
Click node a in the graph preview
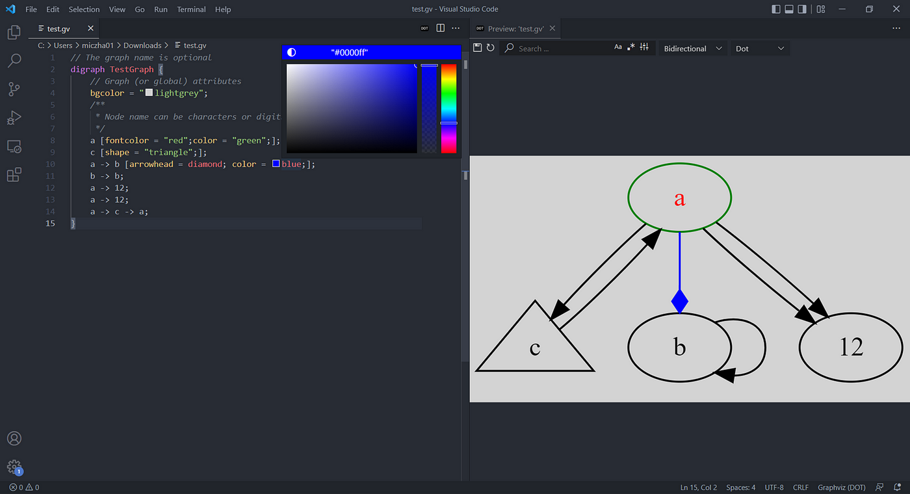click(680, 198)
